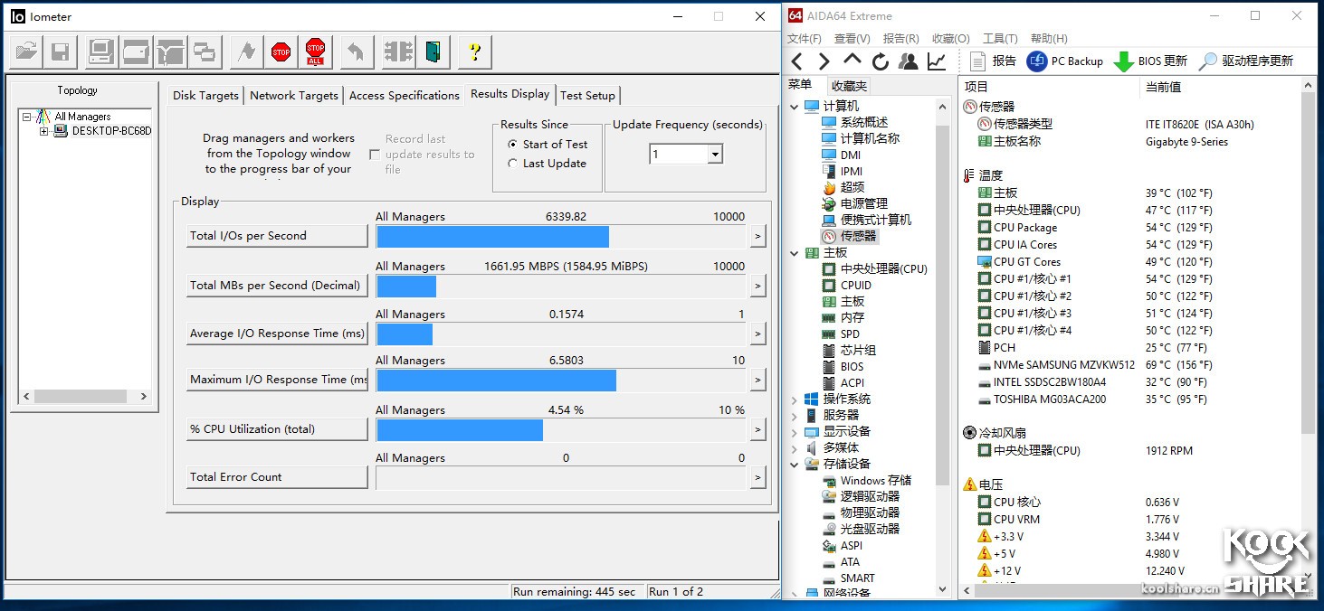Open the Update Frequency seconds dropdown

point(715,155)
